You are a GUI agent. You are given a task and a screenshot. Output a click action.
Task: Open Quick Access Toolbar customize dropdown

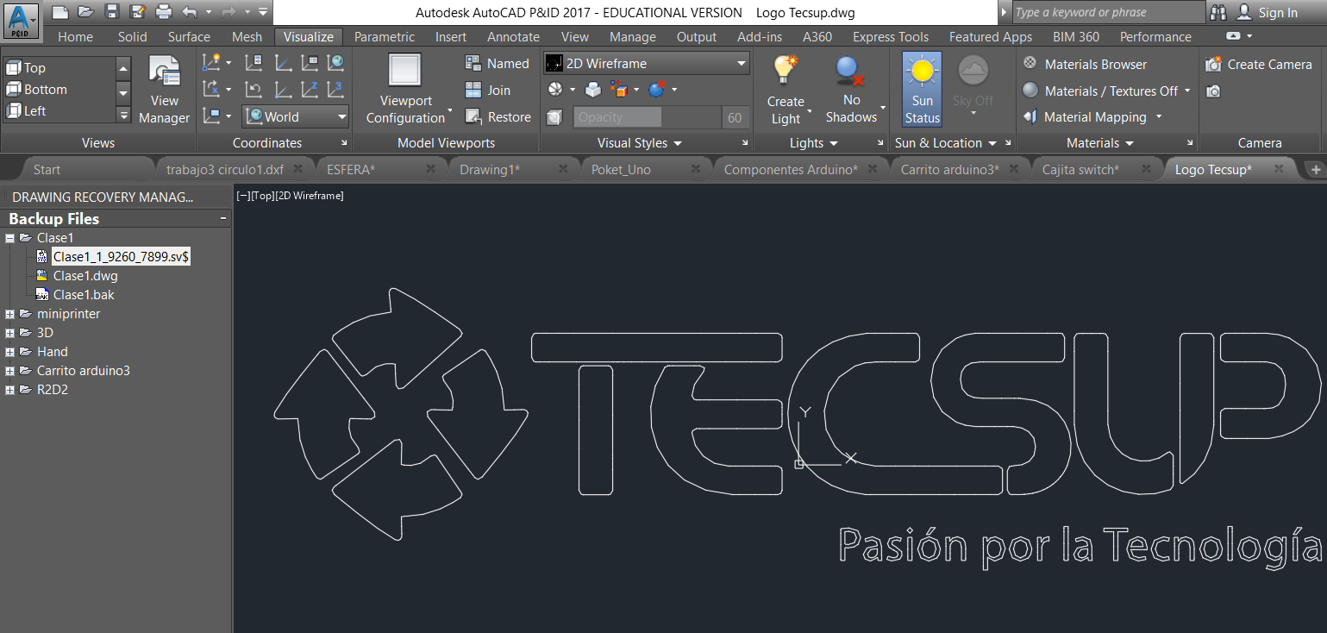coord(263,12)
